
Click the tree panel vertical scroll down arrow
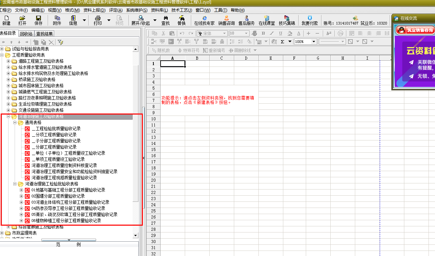[x=135, y=235]
